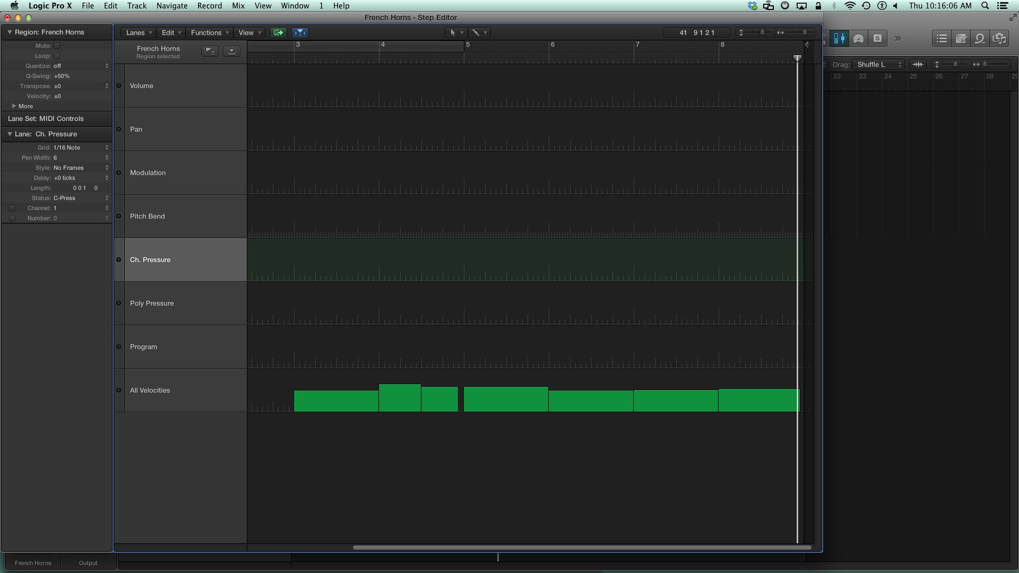The image size is (1019, 573).
Task: Toggle the Solo mode button
Action: [x=877, y=38]
